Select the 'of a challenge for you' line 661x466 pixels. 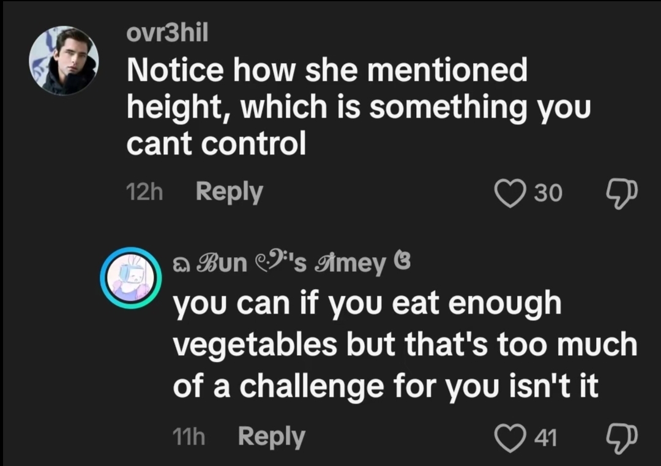[336, 387]
